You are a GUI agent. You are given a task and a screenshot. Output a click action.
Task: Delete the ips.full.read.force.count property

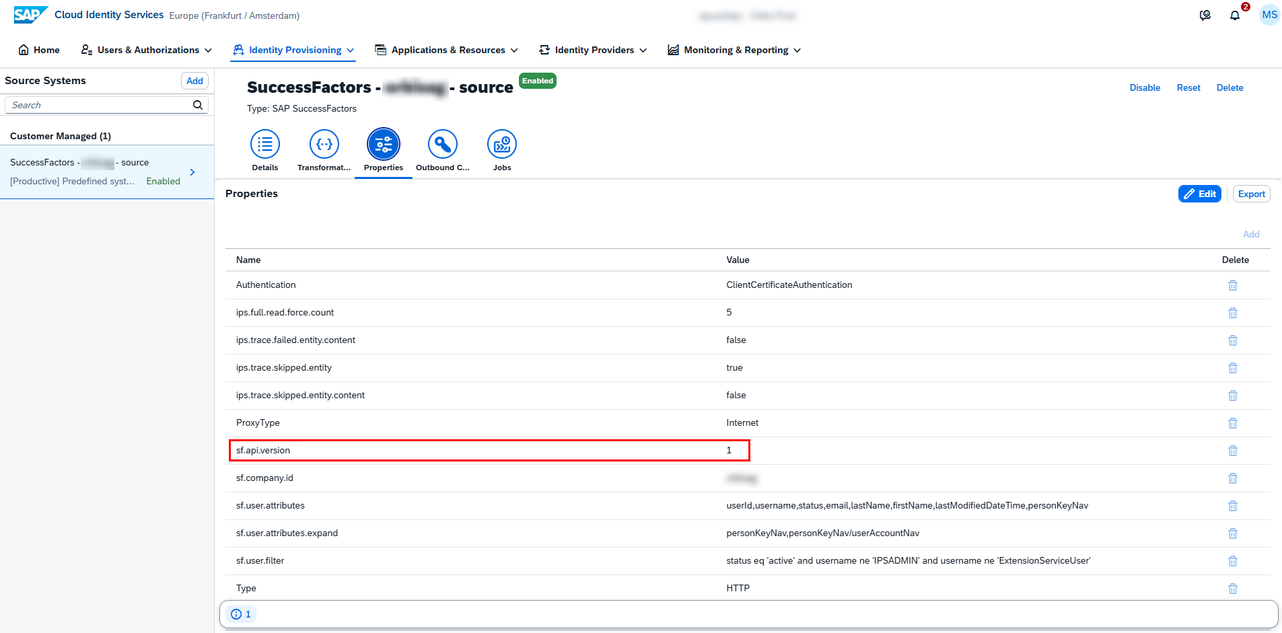pyautogui.click(x=1233, y=313)
